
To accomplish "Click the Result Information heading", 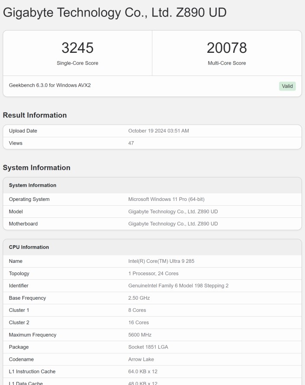I will (35, 115).
